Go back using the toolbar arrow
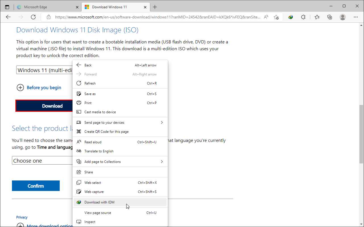The image size is (364, 227). click(x=8, y=17)
